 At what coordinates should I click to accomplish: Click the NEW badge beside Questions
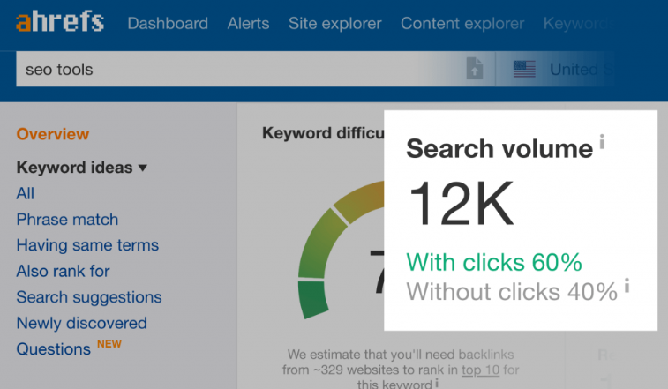109,344
